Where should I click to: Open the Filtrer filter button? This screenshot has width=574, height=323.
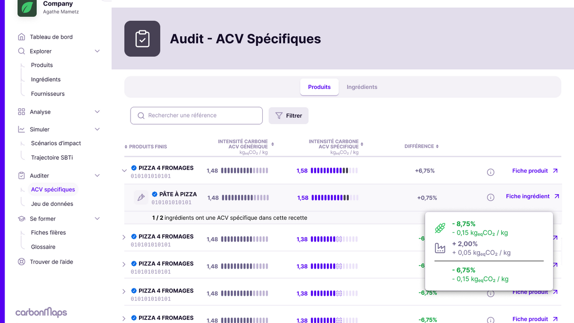(288, 115)
